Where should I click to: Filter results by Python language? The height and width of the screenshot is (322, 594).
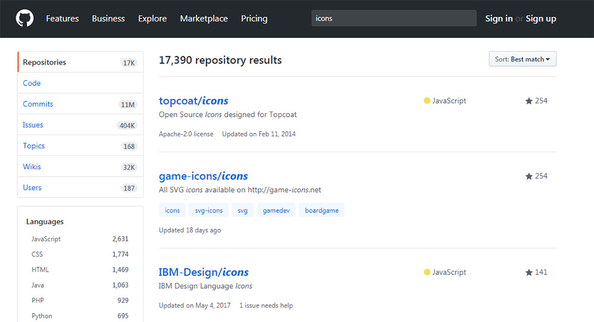42,316
